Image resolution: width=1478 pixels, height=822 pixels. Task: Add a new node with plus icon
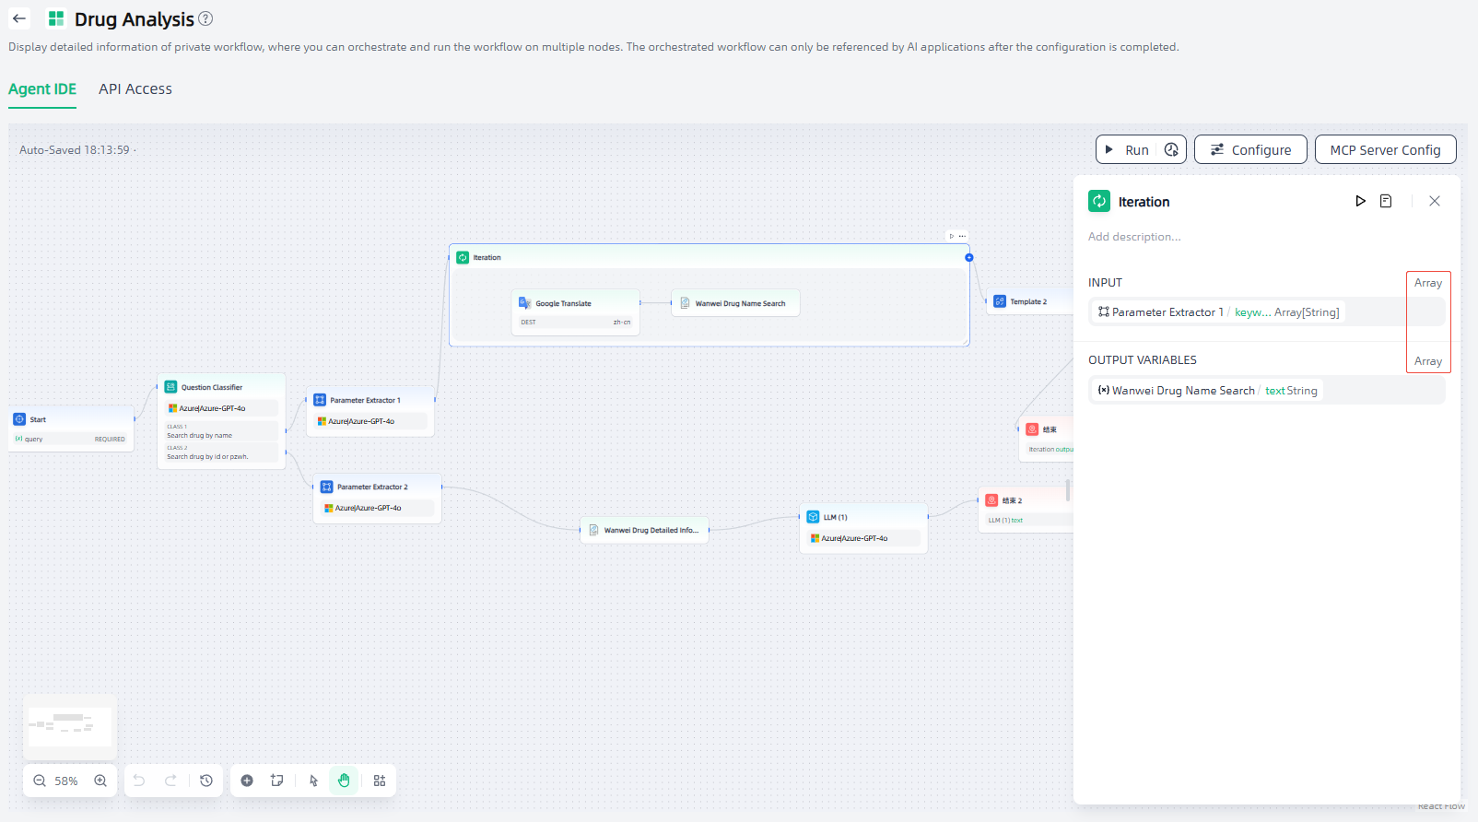tap(247, 781)
